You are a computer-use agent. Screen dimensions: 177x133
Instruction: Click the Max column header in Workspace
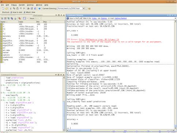coord(46,22)
